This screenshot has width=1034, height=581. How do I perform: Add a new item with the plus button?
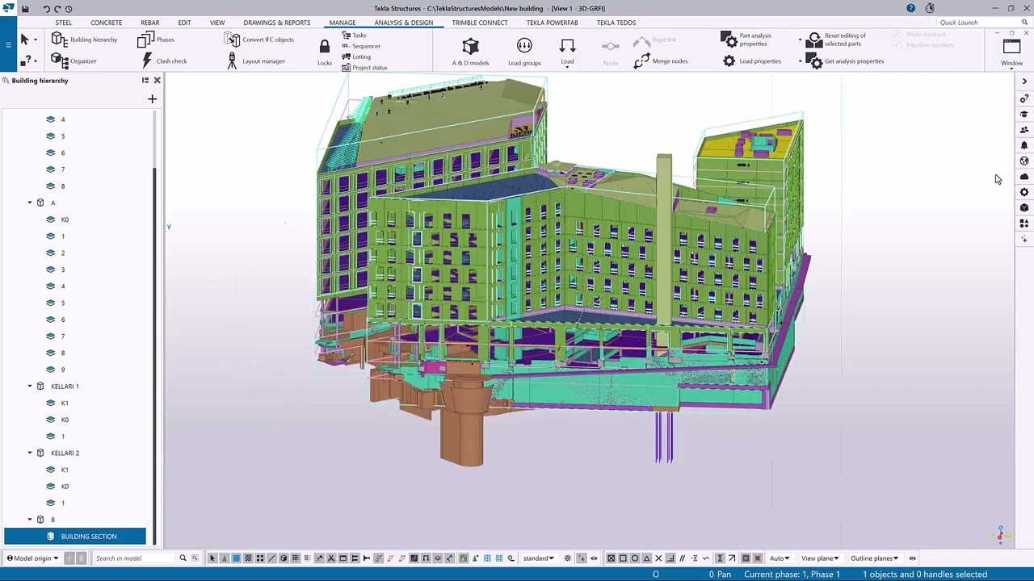click(152, 98)
